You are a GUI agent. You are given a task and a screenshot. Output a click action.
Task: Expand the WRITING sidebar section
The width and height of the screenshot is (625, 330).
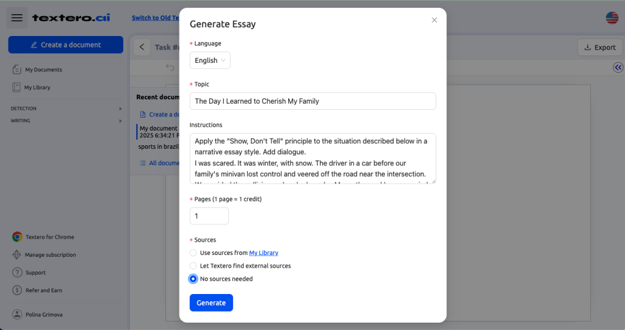pos(66,120)
